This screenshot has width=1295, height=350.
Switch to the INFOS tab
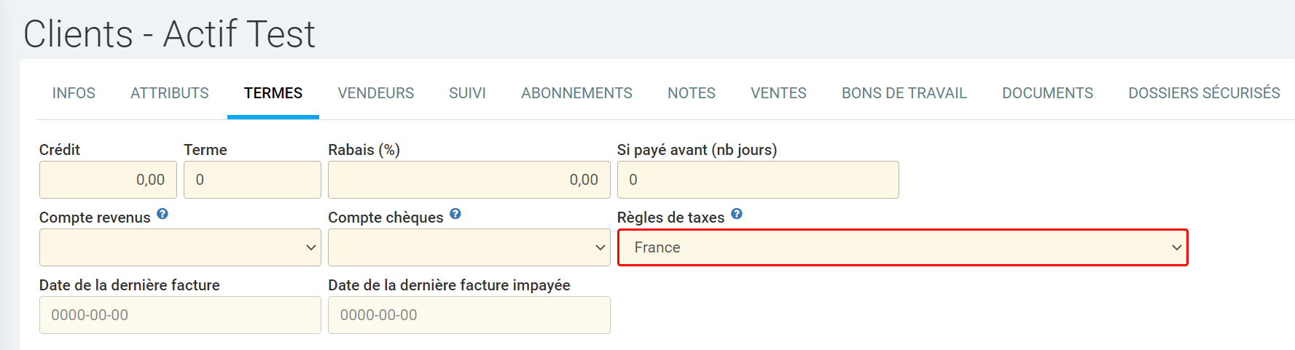pyautogui.click(x=74, y=93)
